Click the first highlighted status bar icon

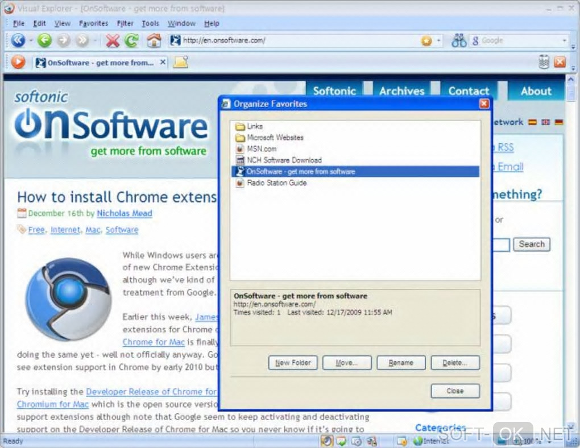(x=326, y=441)
